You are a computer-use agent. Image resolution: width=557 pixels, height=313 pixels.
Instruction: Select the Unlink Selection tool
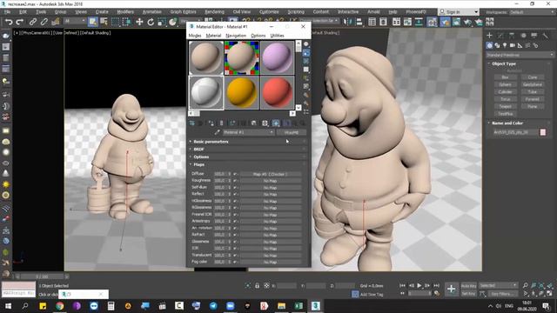[44, 22]
